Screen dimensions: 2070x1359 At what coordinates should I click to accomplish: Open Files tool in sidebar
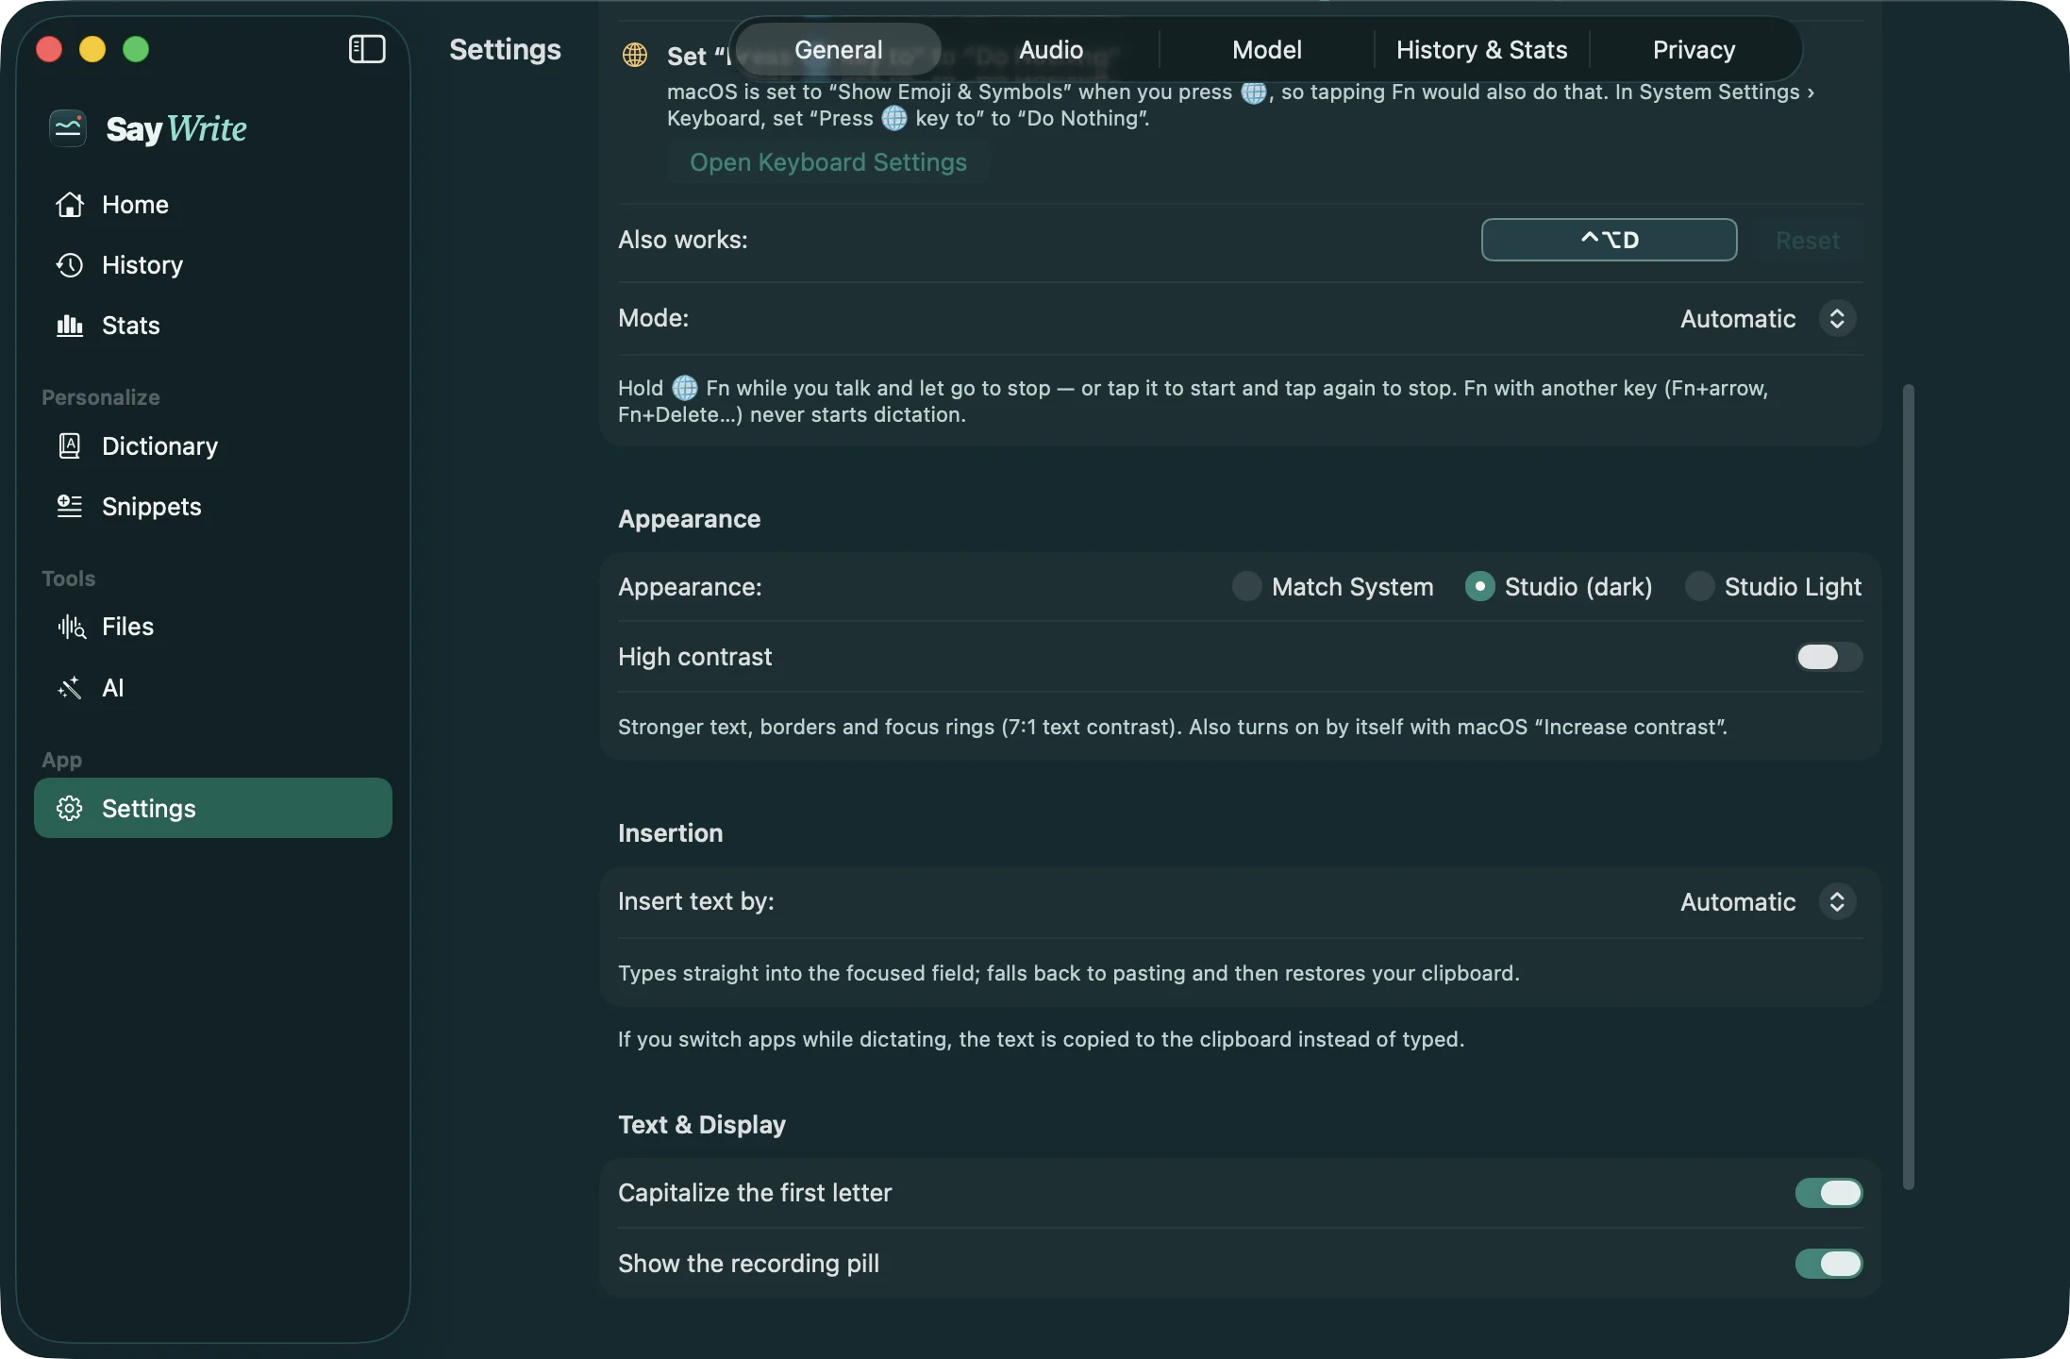point(213,627)
